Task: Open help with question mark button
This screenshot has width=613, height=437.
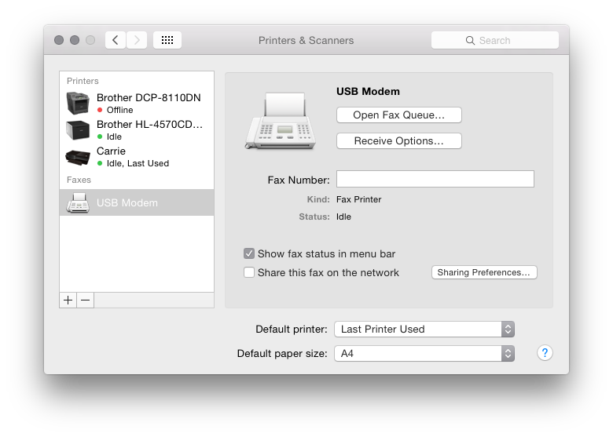Action: pyautogui.click(x=545, y=353)
